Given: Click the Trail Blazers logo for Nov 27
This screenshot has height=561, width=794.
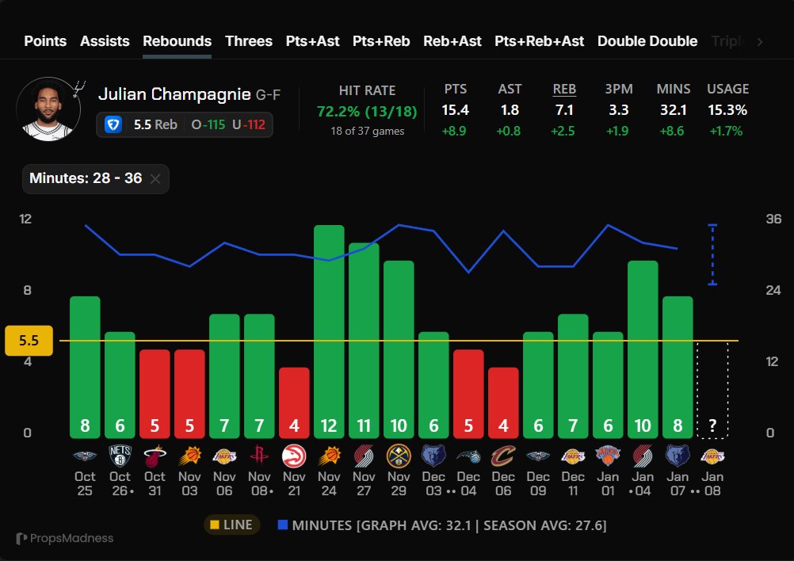Looking at the screenshot, I should point(364,456).
